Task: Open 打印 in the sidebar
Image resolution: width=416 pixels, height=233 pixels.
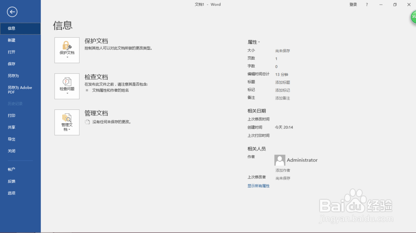Action: pyautogui.click(x=20, y=116)
